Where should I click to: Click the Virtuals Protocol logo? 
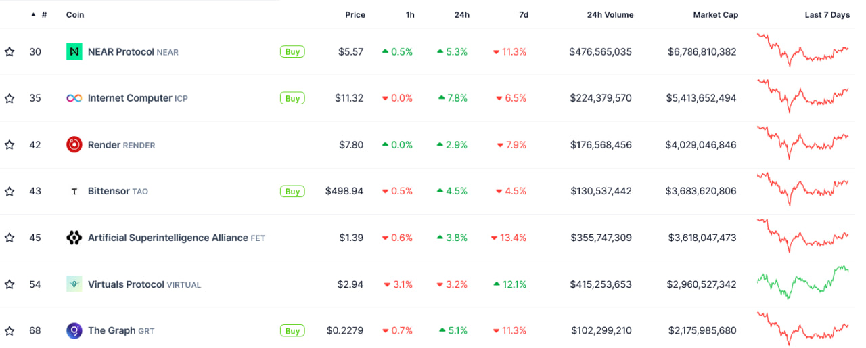(x=74, y=284)
